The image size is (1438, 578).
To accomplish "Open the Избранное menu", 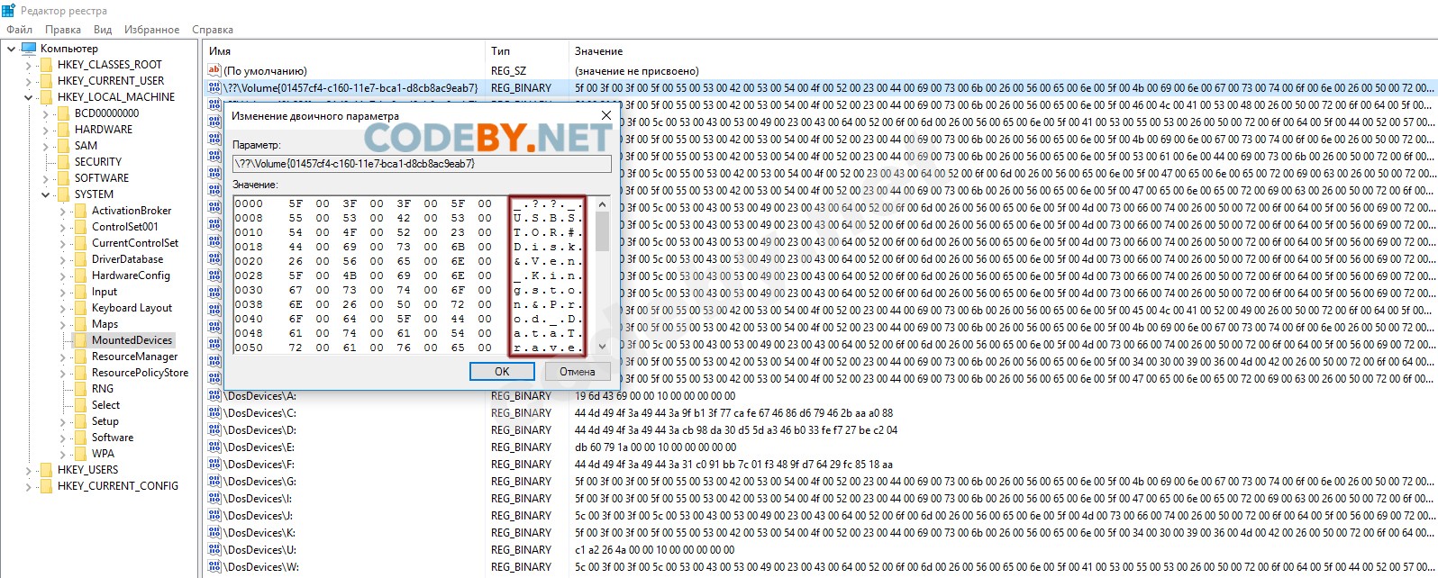I will pos(151,30).
